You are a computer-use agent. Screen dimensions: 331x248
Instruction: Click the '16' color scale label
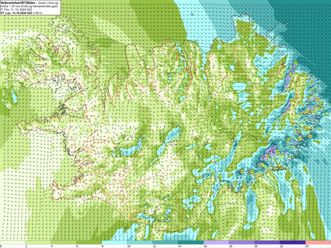(205, 246)
